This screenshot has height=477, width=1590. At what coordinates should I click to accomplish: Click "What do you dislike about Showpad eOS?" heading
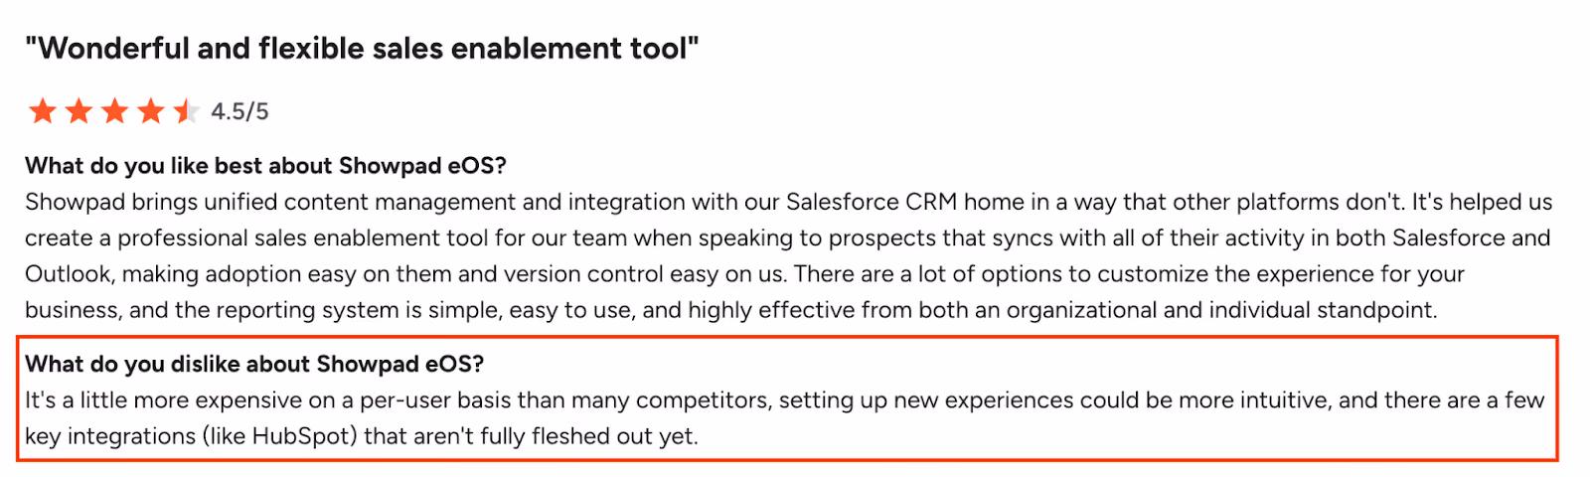(254, 365)
